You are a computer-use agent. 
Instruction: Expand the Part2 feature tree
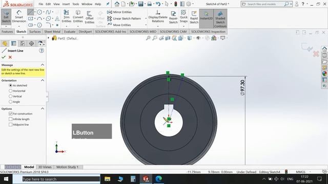point(48,38)
